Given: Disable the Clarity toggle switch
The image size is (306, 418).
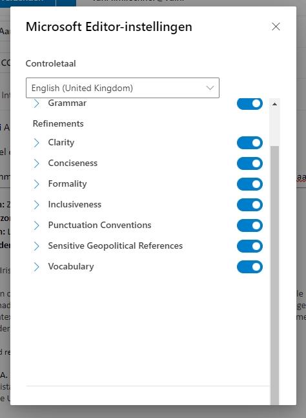Looking at the screenshot, I should [250, 143].
